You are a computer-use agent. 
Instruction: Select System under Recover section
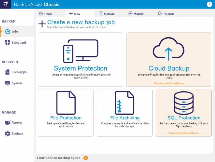(x=17, y=83)
